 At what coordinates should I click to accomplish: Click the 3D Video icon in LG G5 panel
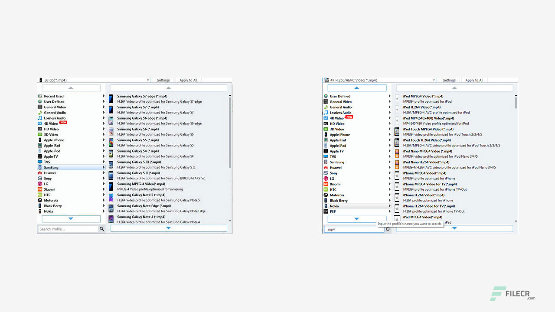(x=40, y=134)
